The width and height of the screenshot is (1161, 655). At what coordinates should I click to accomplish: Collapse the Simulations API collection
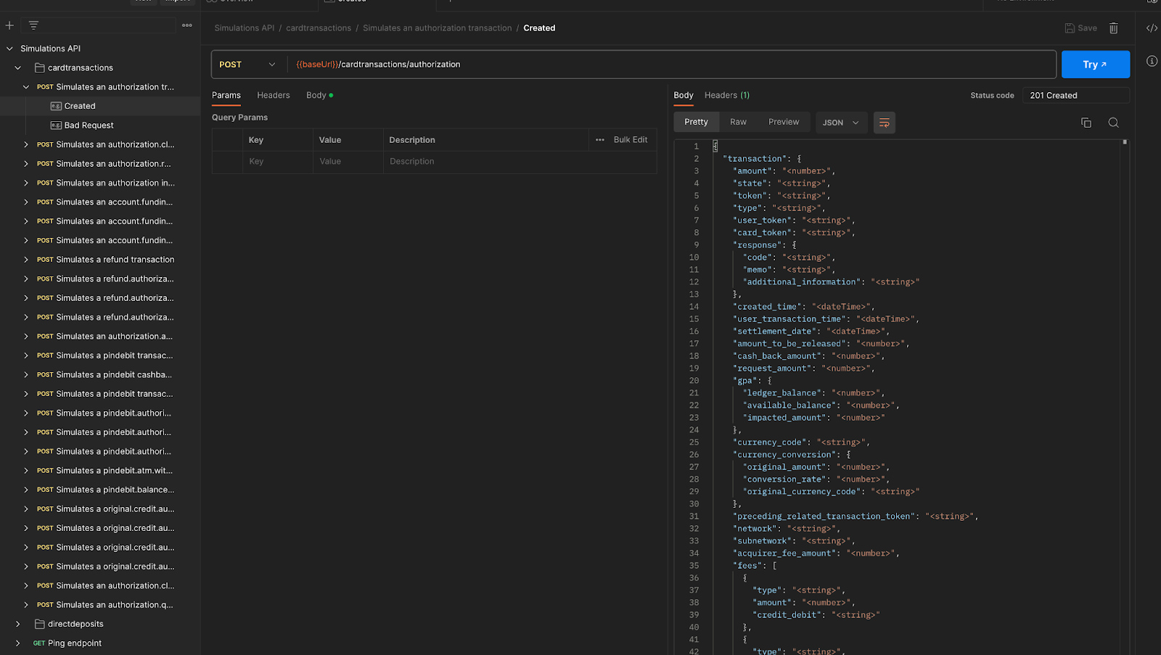coord(9,49)
